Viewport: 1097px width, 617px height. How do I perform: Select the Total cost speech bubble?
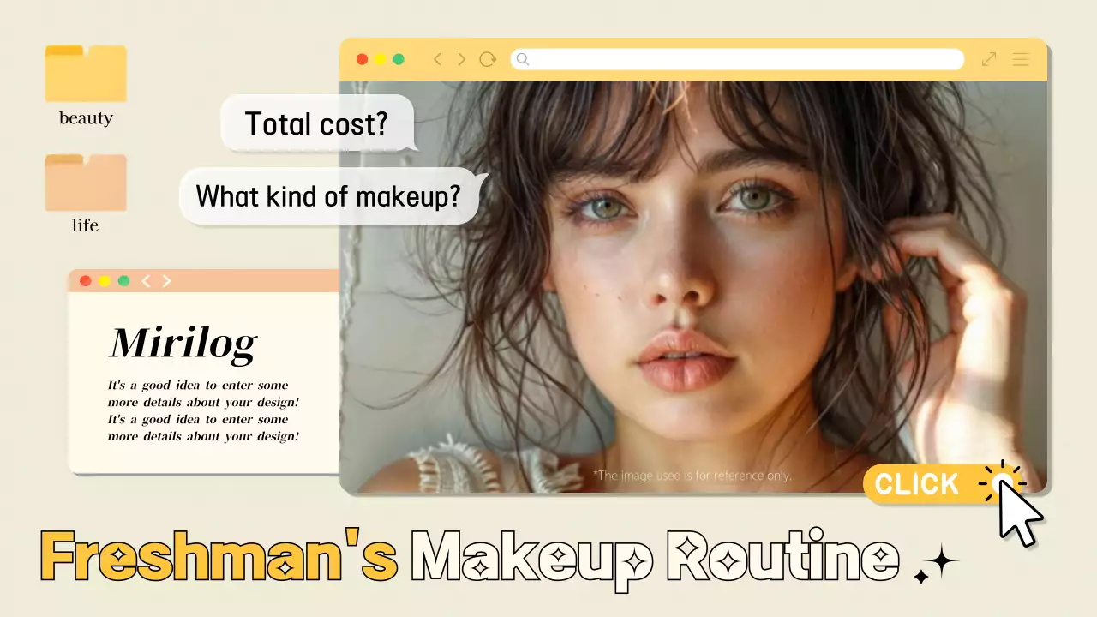pyautogui.click(x=317, y=123)
